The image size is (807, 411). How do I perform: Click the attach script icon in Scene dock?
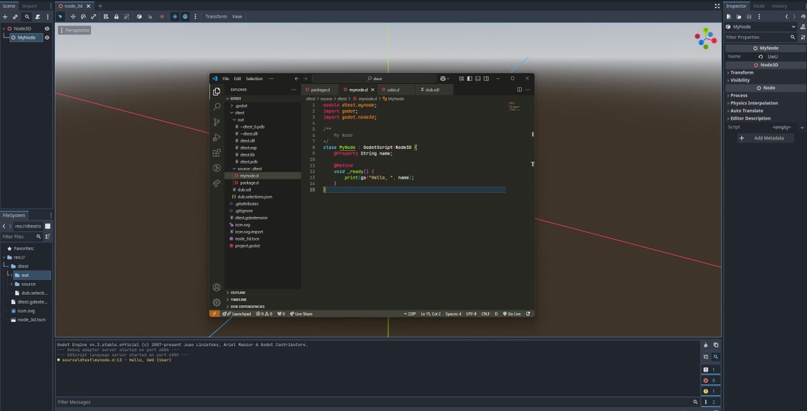pyautogui.click(x=38, y=17)
